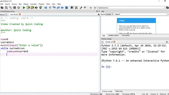Go forward with the right arrow icon

pos(95,8)
